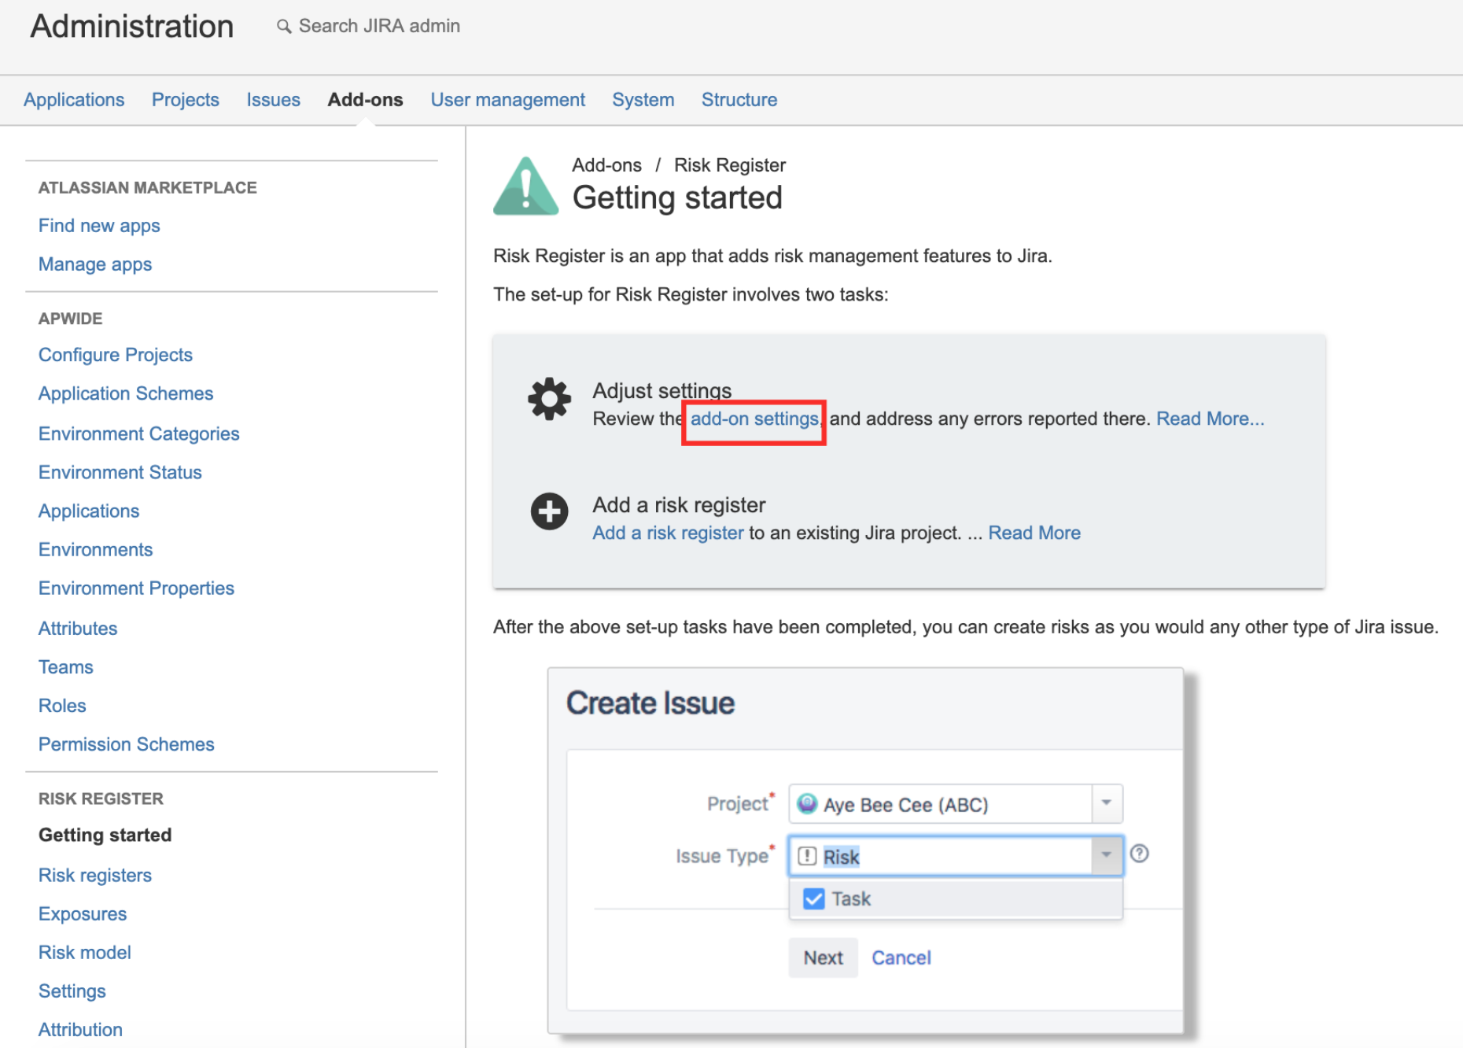This screenshot has width=1463, height=1048.
Task: Open the System tab
Action: click(643, 100)
